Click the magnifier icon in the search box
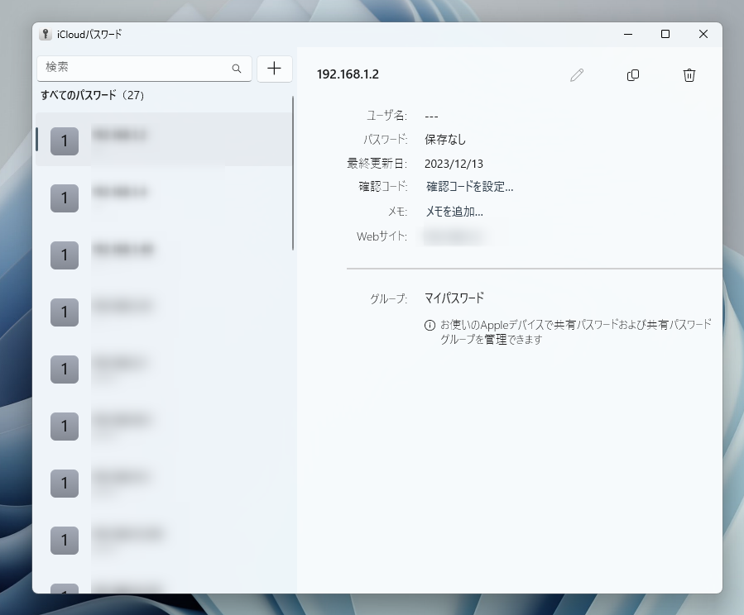This screenshot has height=615, width=744. [x=237, y=69]
